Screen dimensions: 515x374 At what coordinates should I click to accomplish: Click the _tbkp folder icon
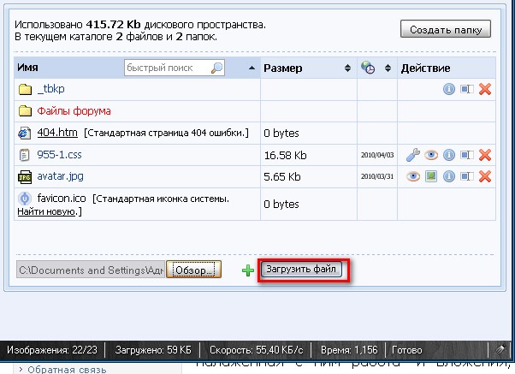tap(25, 89)
